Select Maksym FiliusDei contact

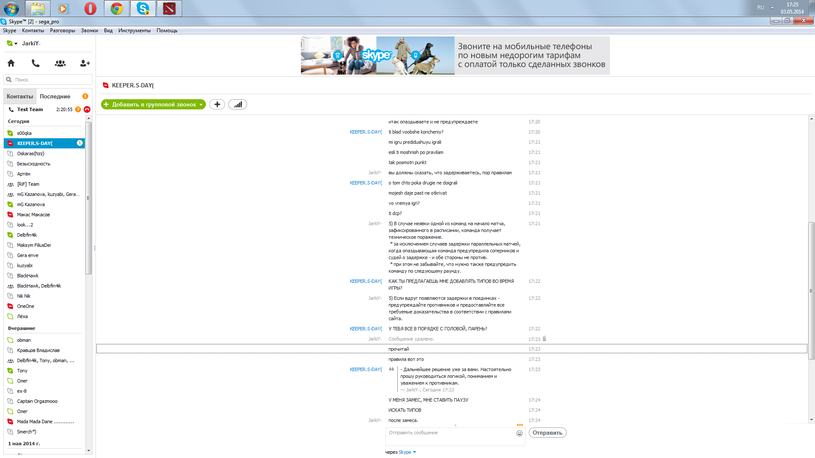click(x=44, y=245)
